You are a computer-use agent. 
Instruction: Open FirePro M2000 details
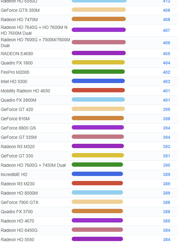coord(15,72)
